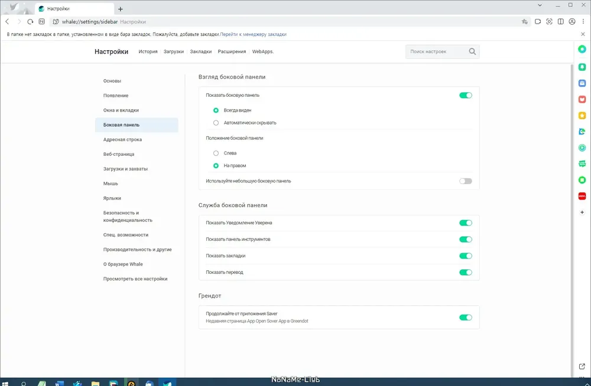The width and height of the screenshot is (591, 386).
Task: Open the green circle sidebar icon
Action: pyautogui.click(x=582, y=49)
